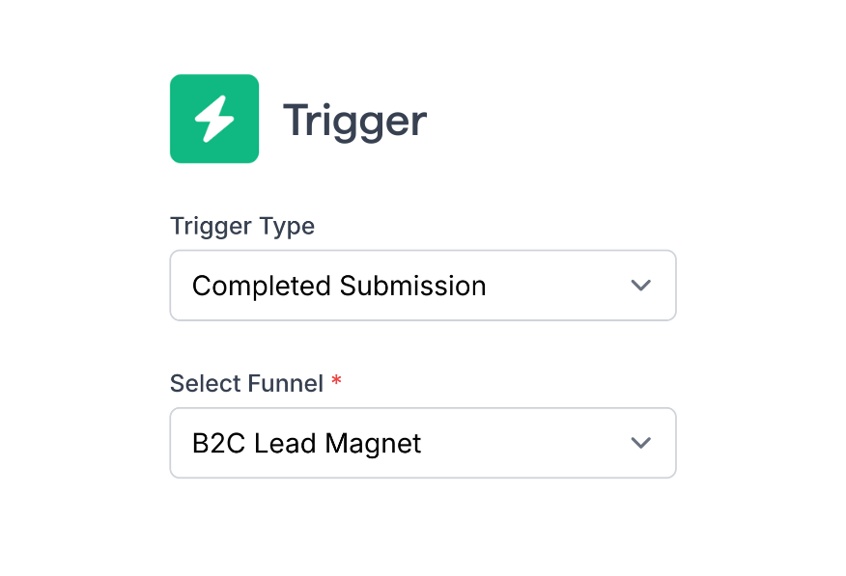Click the B2C Lead Magnet text

point(307,443)
